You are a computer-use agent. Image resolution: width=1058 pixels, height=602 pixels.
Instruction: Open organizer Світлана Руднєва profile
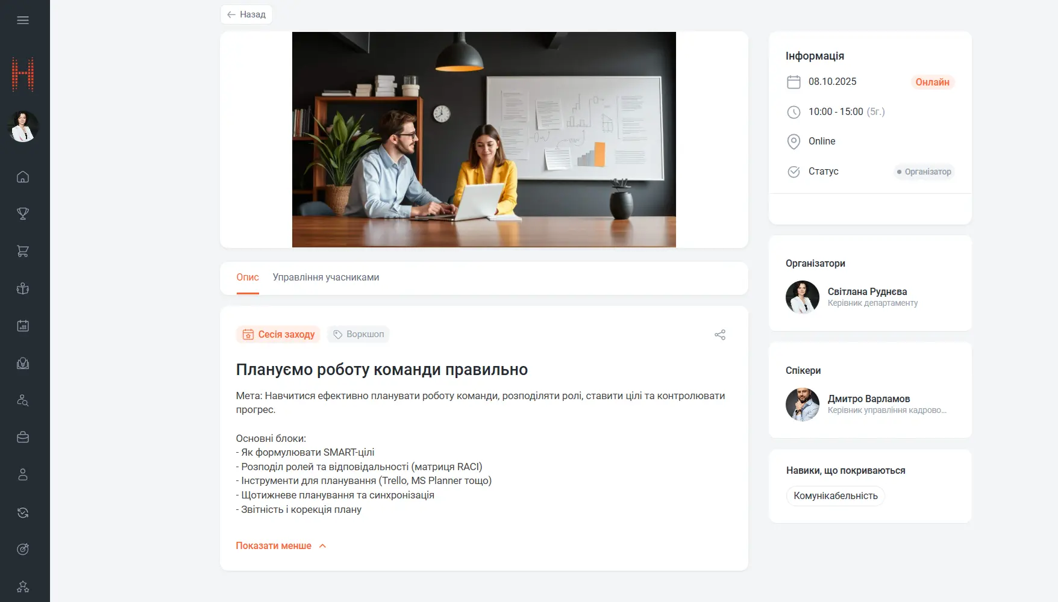click(x=866, y=292)
